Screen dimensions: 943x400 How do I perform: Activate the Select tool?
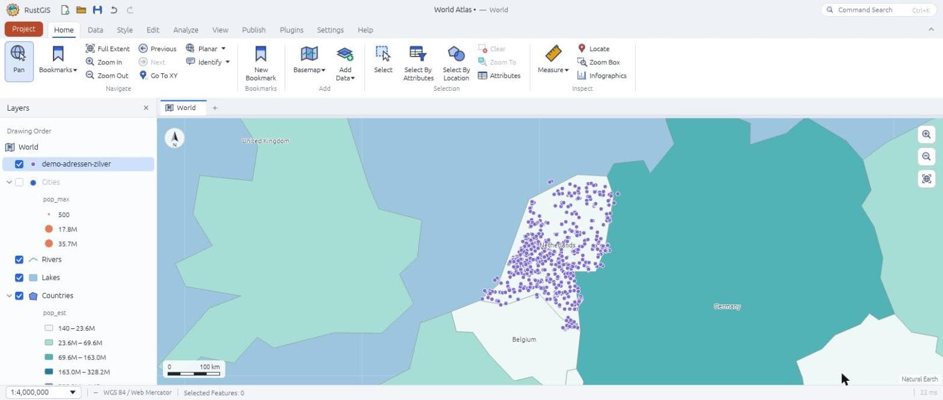[x=383, y=61]
